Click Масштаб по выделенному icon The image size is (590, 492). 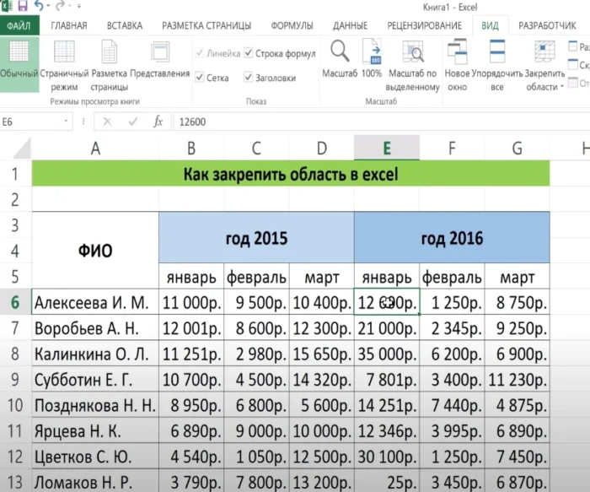(412, 56)
